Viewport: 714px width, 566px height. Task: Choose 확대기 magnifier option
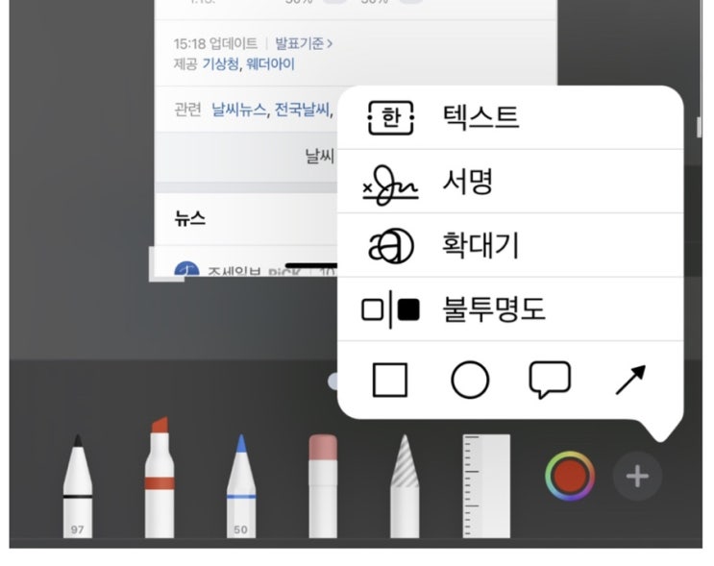(510, 245)
